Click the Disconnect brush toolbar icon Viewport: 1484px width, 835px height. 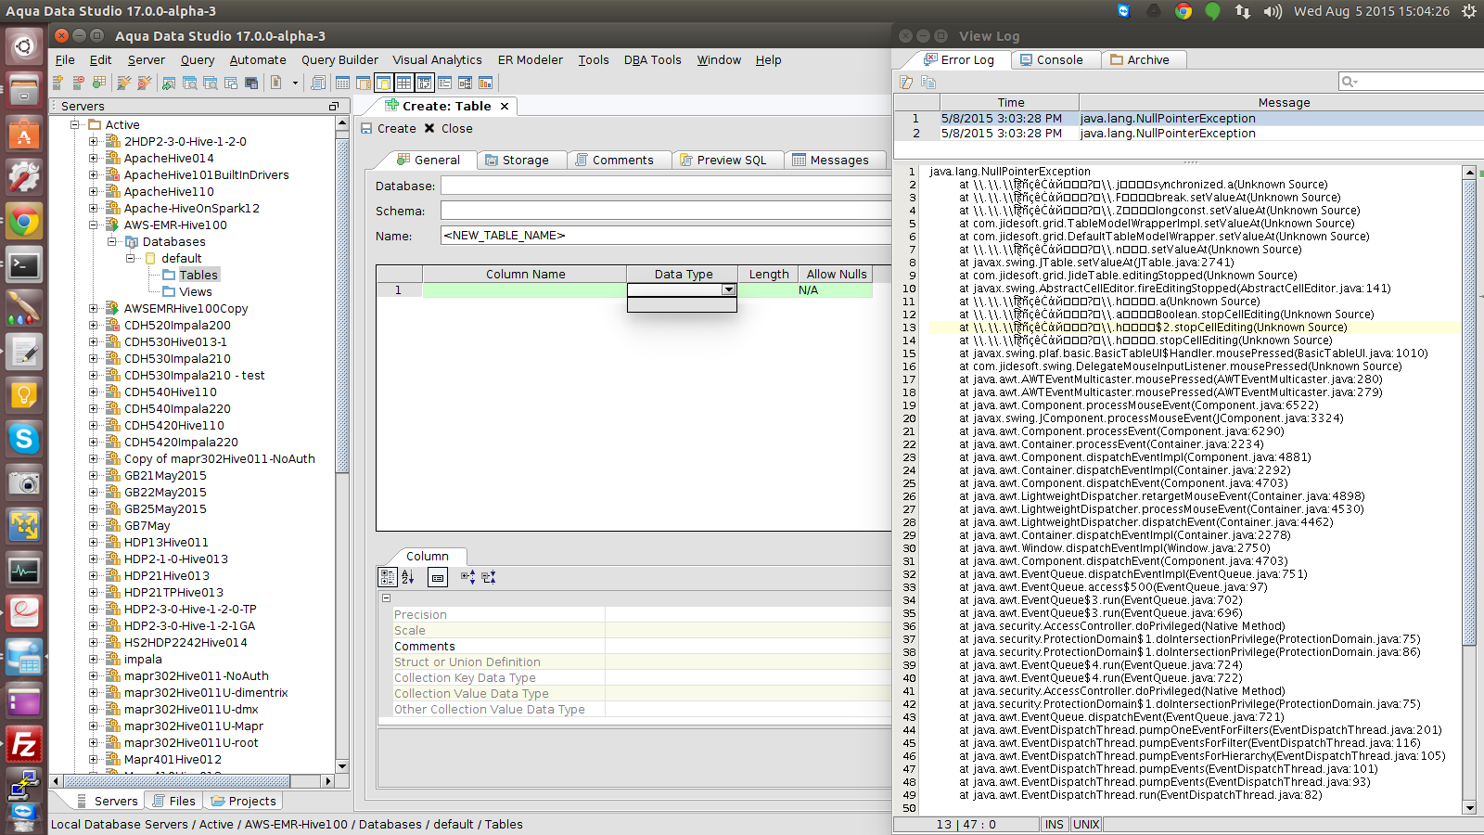click(x=144, y=83)
